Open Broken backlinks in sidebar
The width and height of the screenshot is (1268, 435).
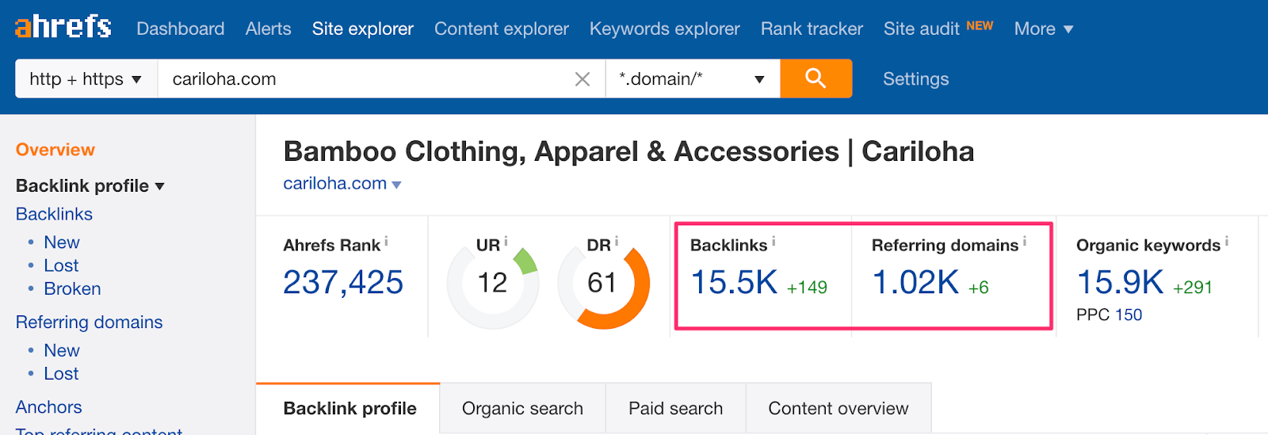[x=72, y=288]
